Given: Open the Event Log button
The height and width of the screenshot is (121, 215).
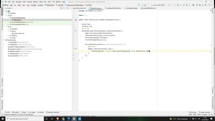Looking at the screenshot, I should click(x=192, y=112).
